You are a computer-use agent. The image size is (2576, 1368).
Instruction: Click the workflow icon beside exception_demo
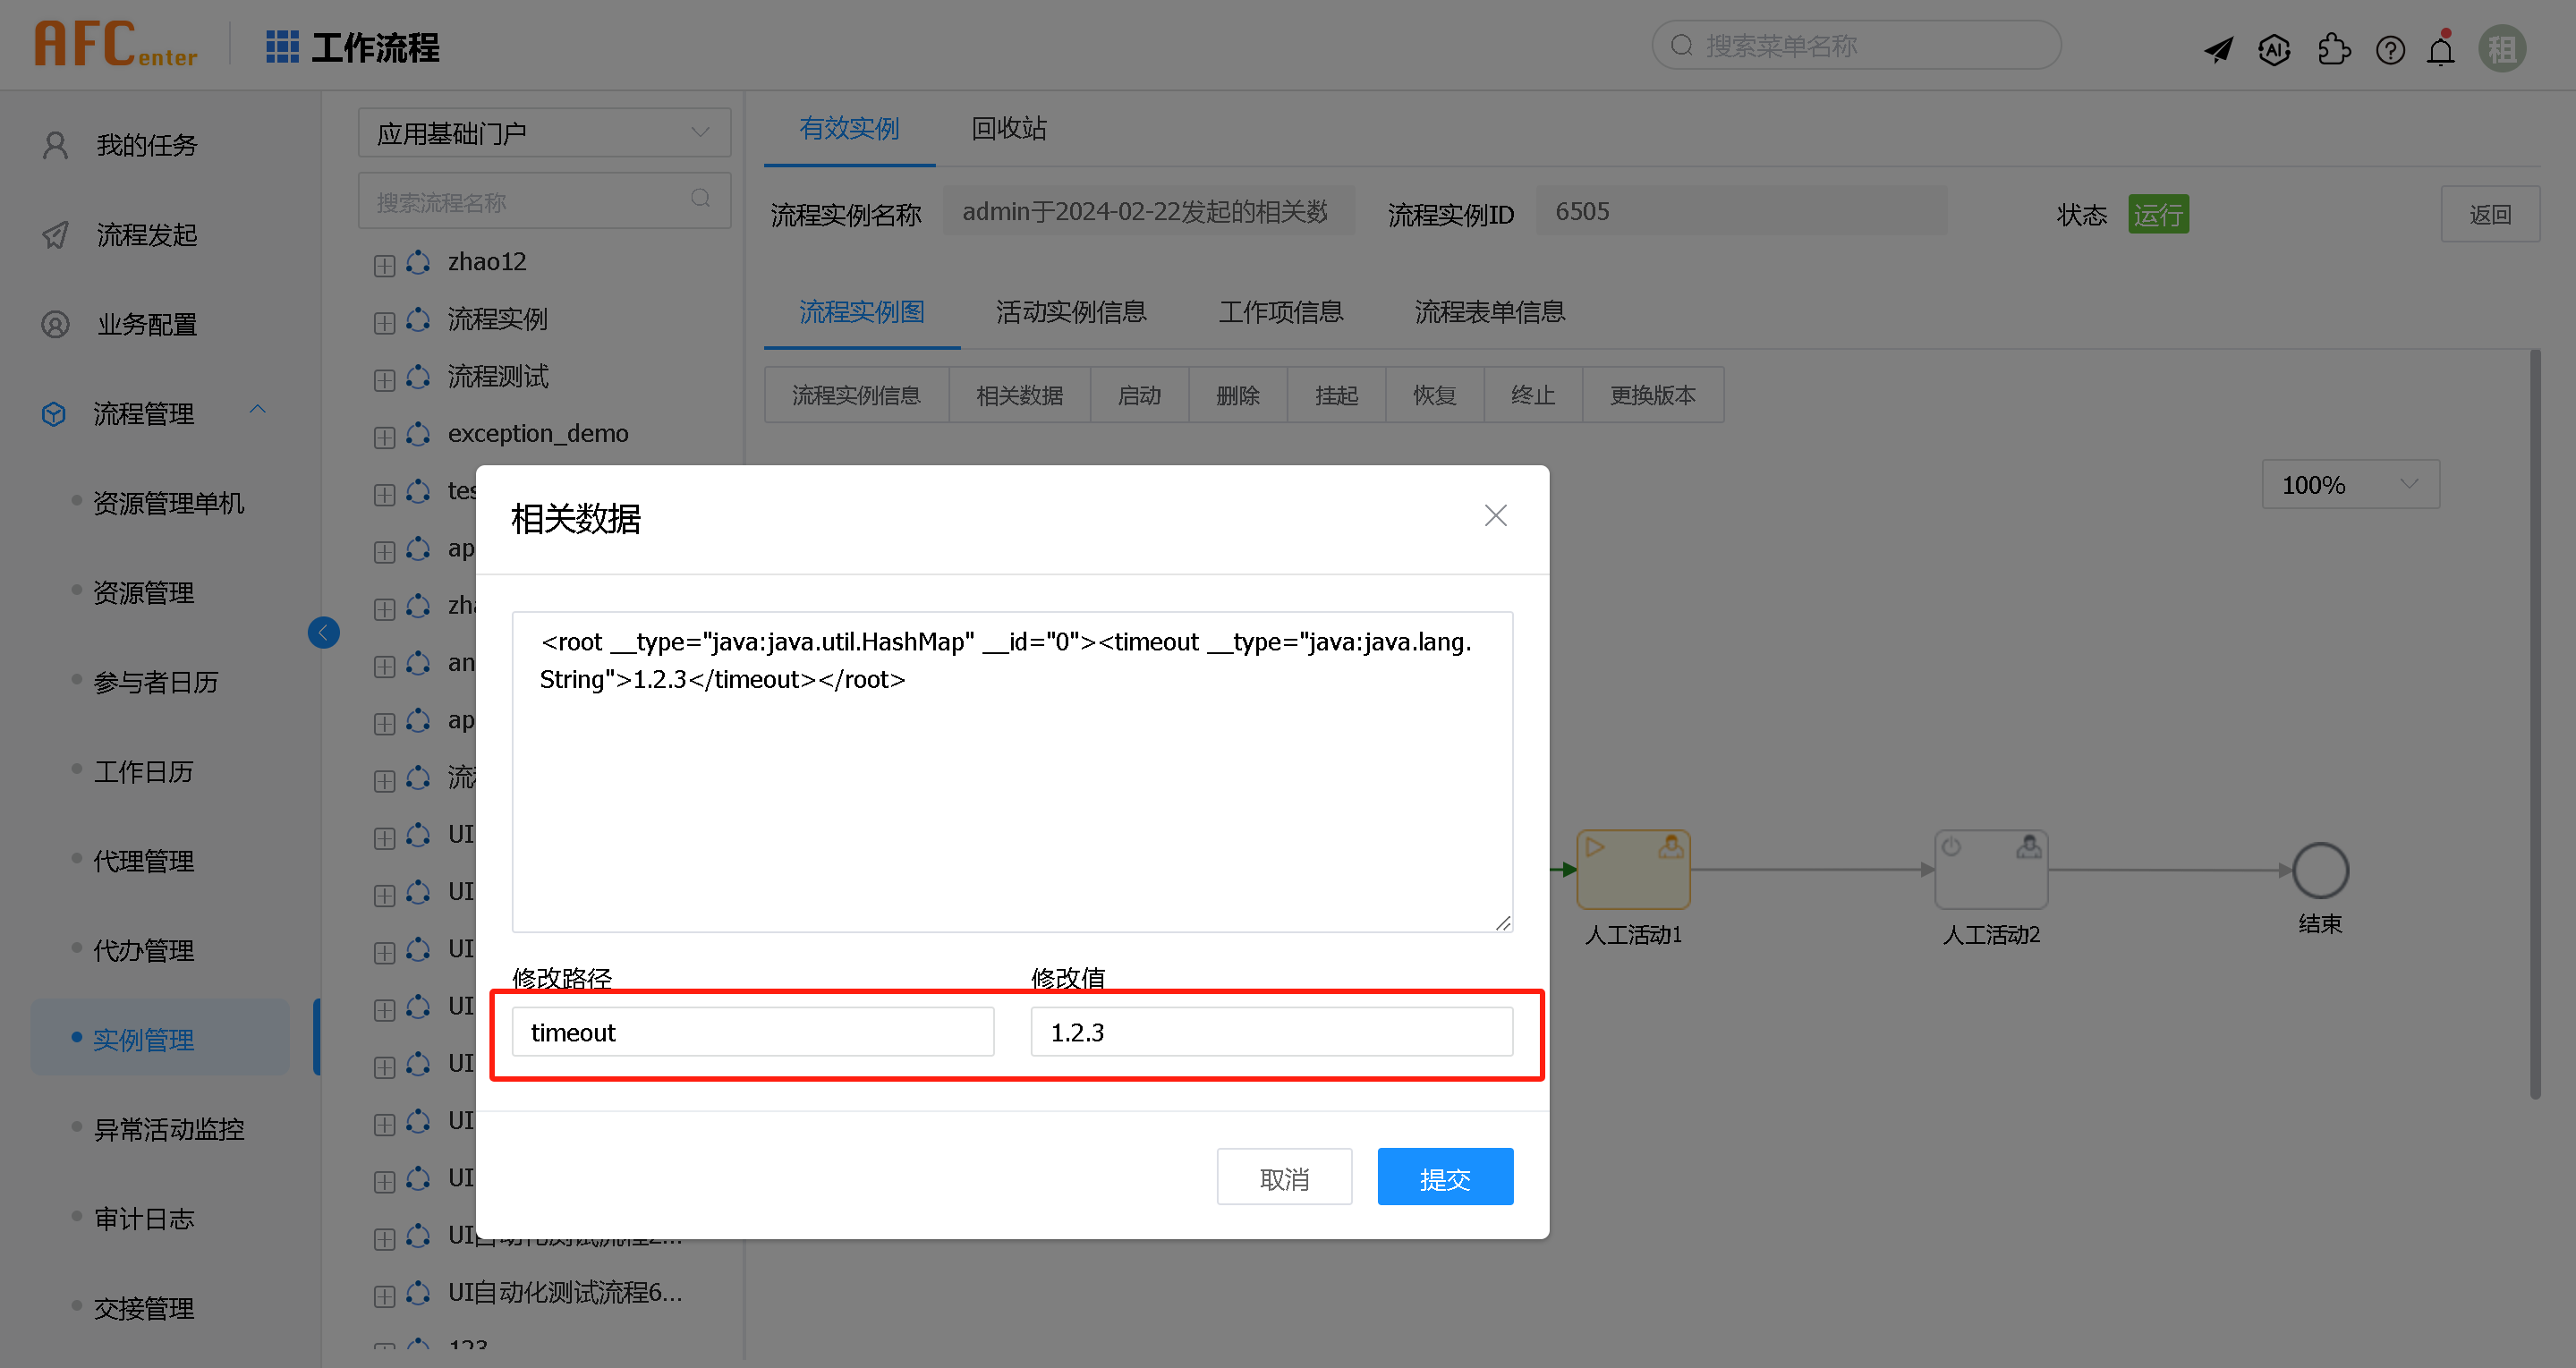pyautogui.click(x=417, y=435)
